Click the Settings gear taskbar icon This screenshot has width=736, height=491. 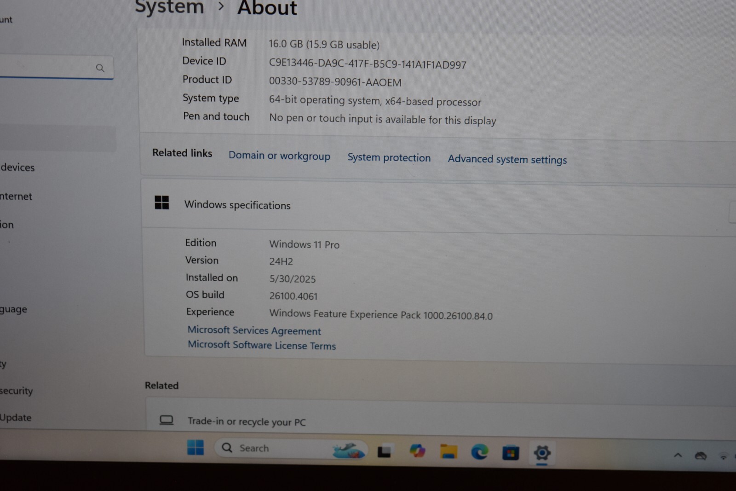[x=542, y=453]
